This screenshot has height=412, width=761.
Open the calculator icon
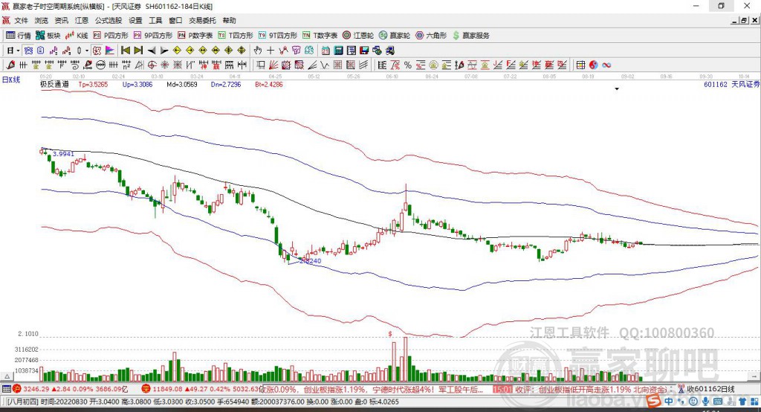tap(338, 51)
